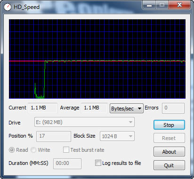Viewport: 194px width, 179px height.
Task: Click the 'Average' label
Action: click(x=70, y=108)
